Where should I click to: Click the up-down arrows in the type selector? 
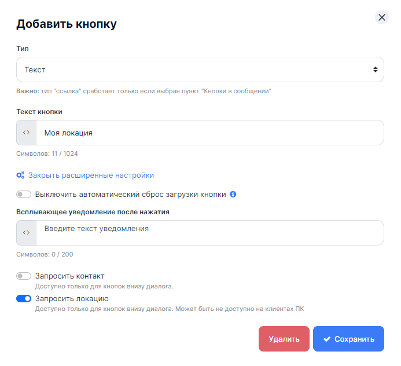[x=375, y=69]
